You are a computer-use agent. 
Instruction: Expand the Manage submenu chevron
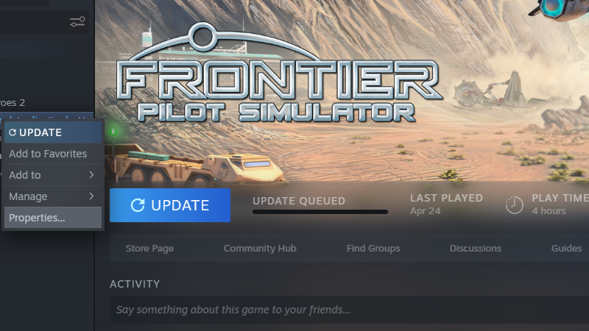tap(91, 196)
